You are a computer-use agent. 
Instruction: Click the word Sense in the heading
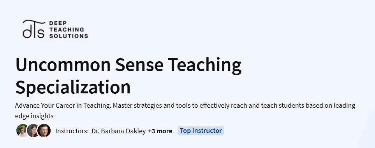[x=139, y=65]
